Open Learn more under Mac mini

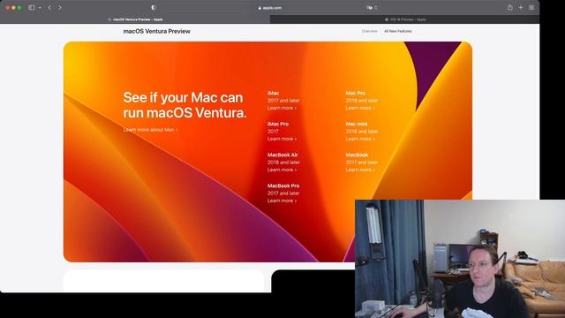[360, 139]
